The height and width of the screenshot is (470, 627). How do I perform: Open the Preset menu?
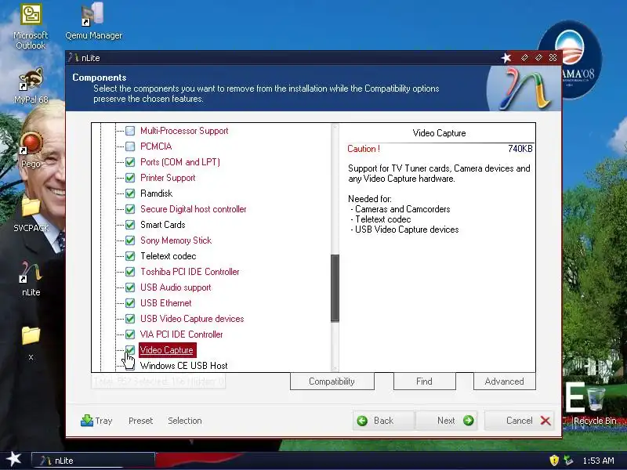click(x=141, y=421)
